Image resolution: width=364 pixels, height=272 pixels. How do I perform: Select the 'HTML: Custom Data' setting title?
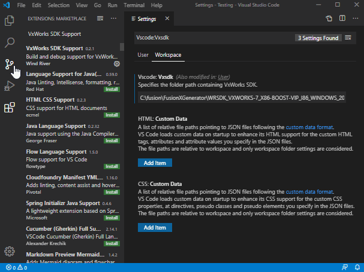pyautogui.click(x=163, y=119)
